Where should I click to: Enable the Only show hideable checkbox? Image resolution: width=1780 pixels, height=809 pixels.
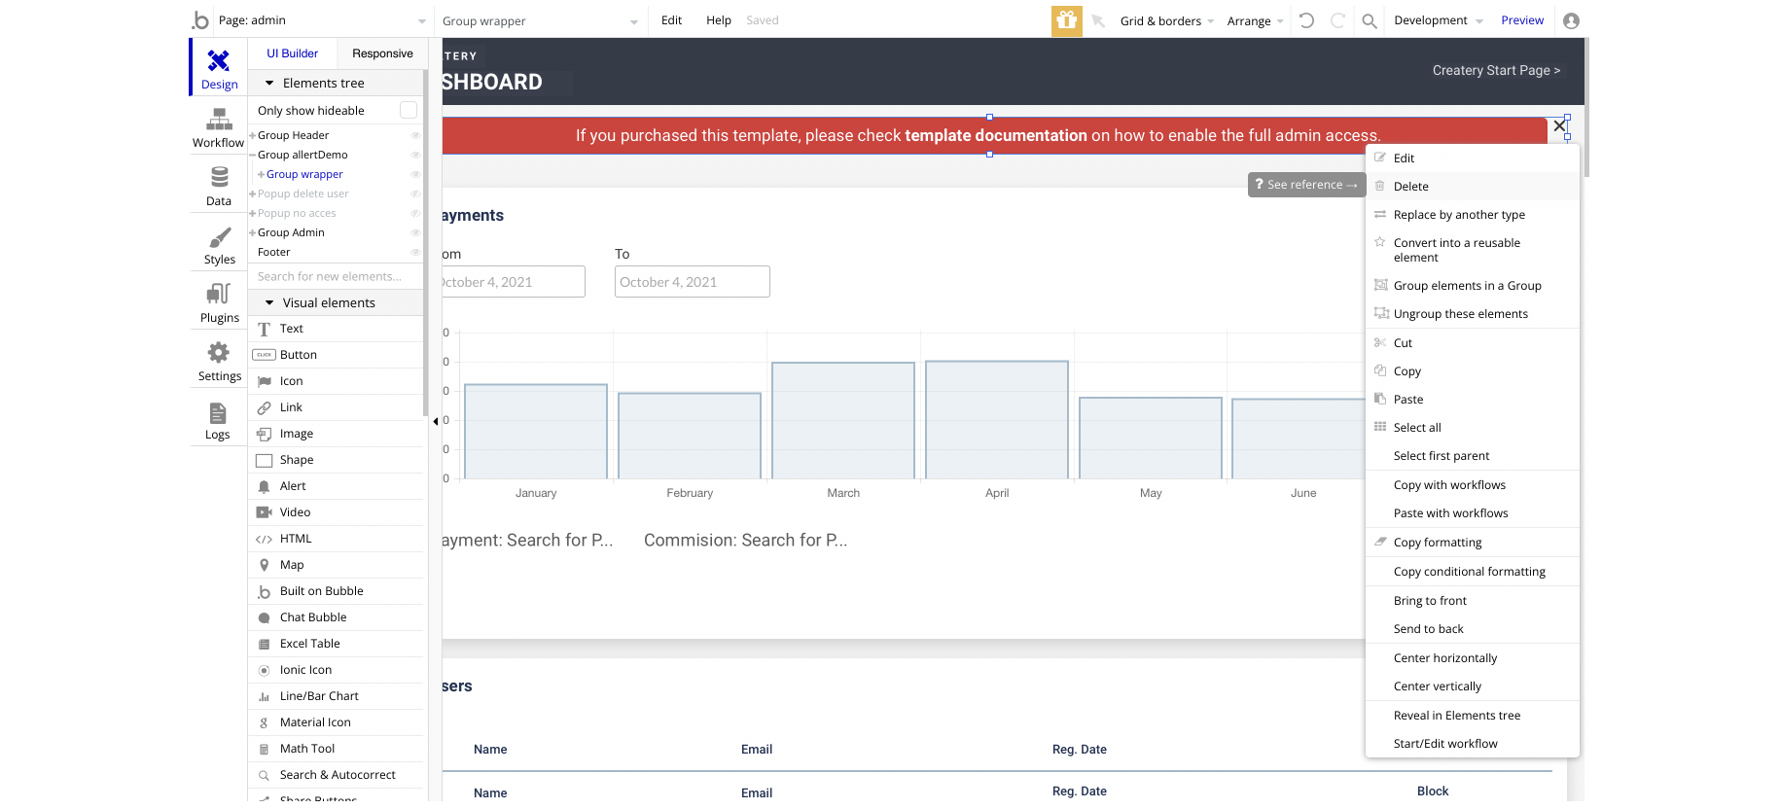pos(409,111)
